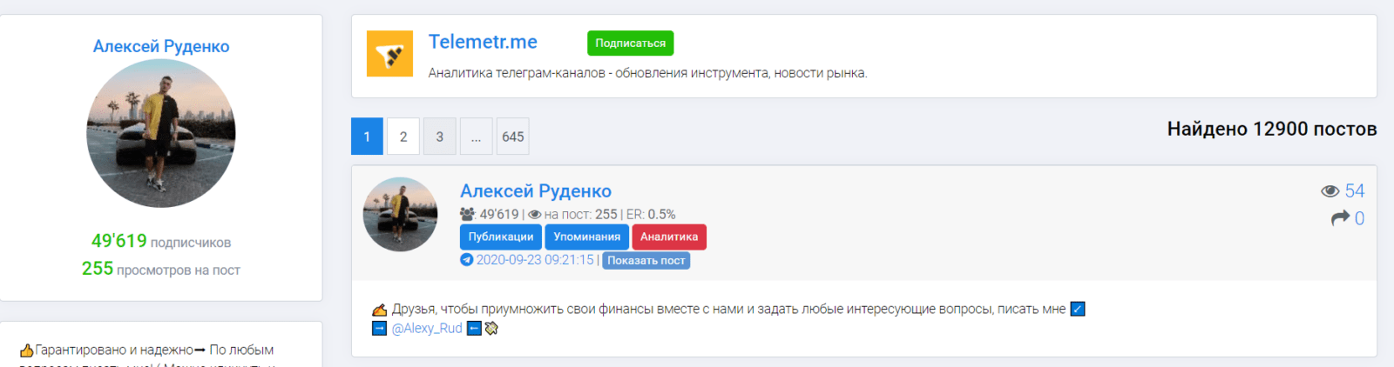The image size is (1394, 367).
Task: Click the Показать пост button
Action: coord(646,260)
